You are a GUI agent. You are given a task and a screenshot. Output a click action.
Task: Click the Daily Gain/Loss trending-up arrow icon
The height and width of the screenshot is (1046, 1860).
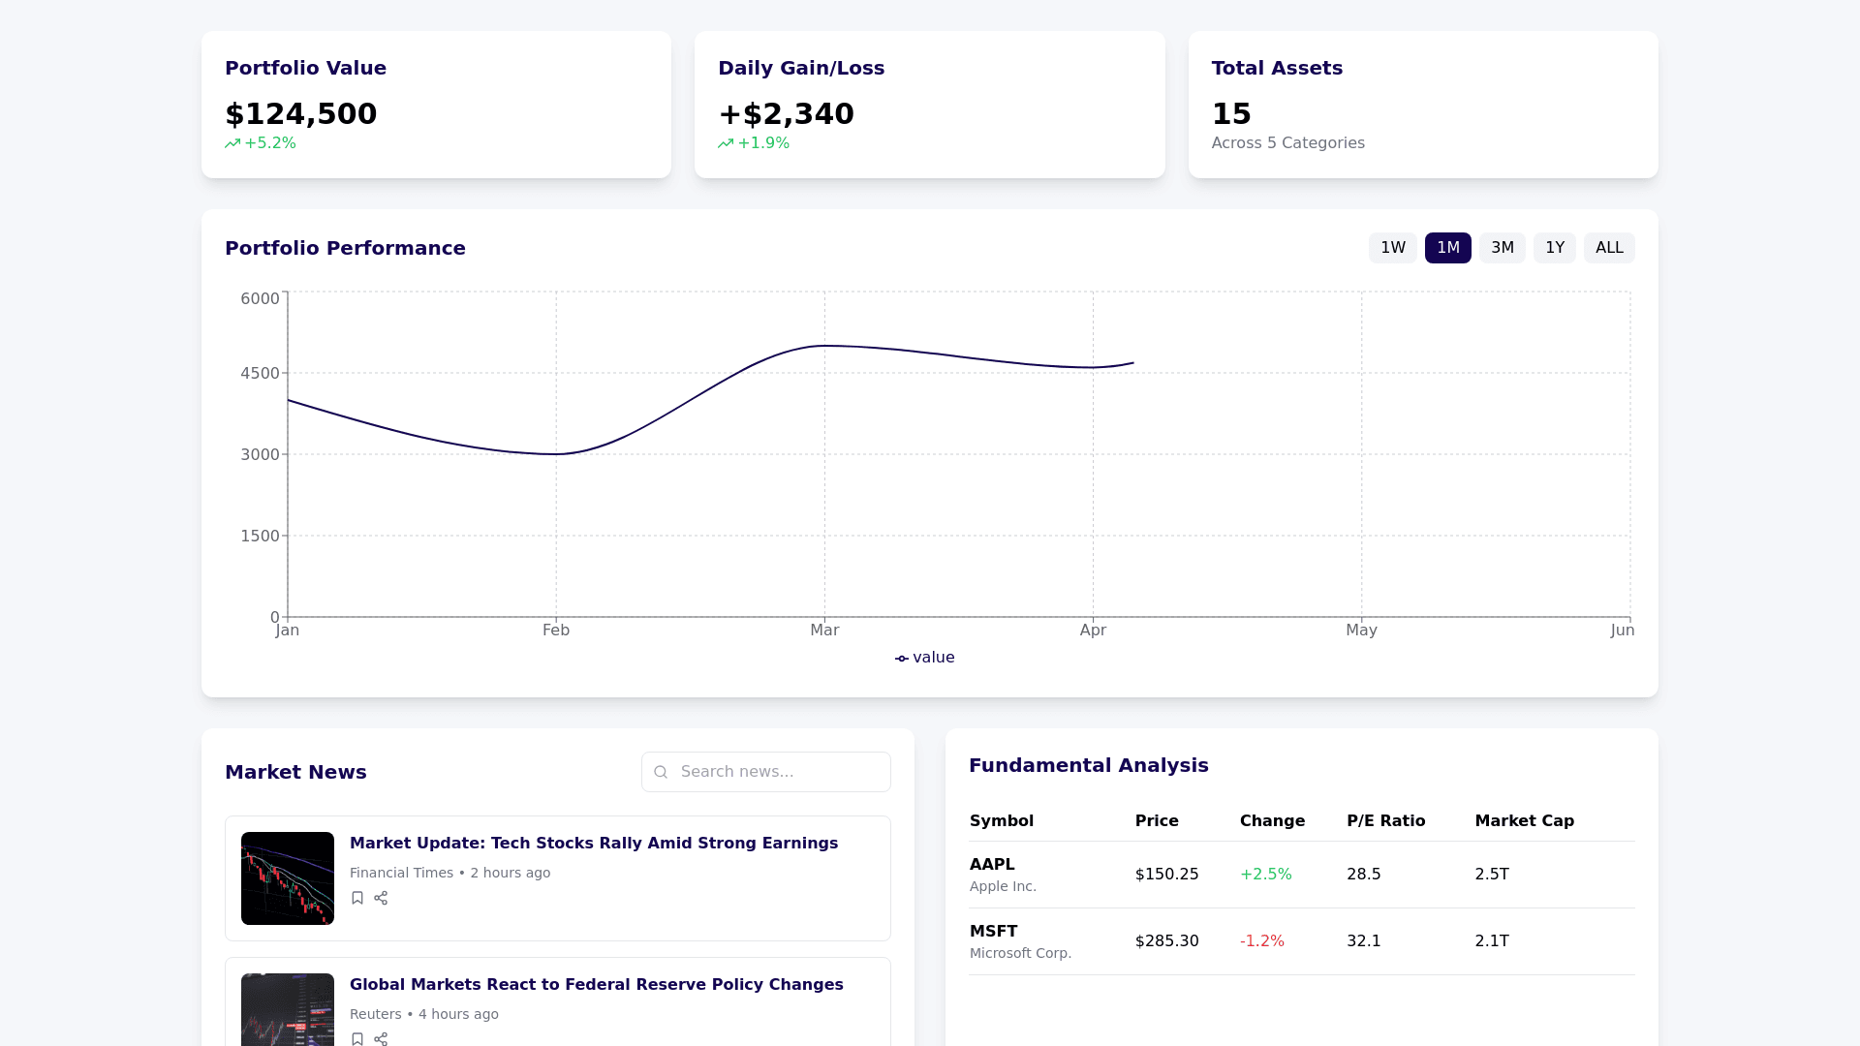point(726,143)
